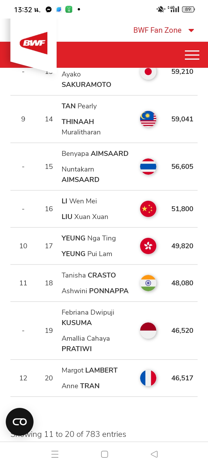Open the BWF Fan Zone menu label

(157, 30)
